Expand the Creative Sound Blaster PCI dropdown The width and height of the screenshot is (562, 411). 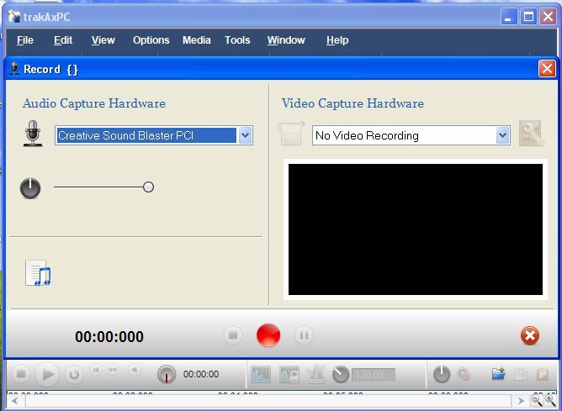click(245, 135)
